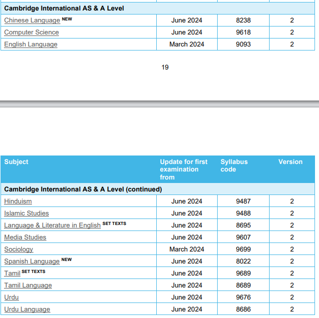This screenshot has width=319, height=318.
Task: Click version 2 in Media Studies row
Action: coord(292,237)
